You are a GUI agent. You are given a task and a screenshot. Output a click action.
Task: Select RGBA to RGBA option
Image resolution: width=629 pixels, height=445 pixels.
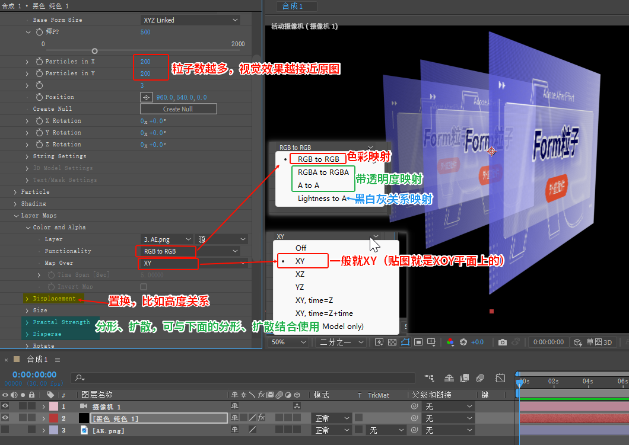(323, 172)
